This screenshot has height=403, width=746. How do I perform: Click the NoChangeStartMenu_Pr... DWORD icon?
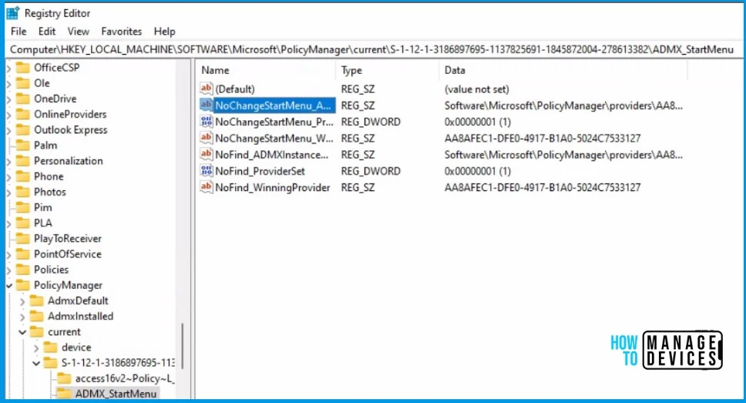point(206,121)
